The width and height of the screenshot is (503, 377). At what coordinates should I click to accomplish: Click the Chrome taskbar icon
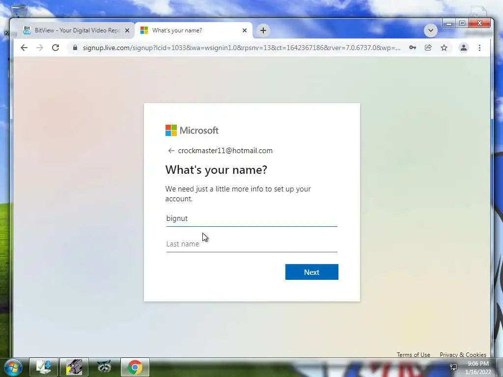click(135, 367)
